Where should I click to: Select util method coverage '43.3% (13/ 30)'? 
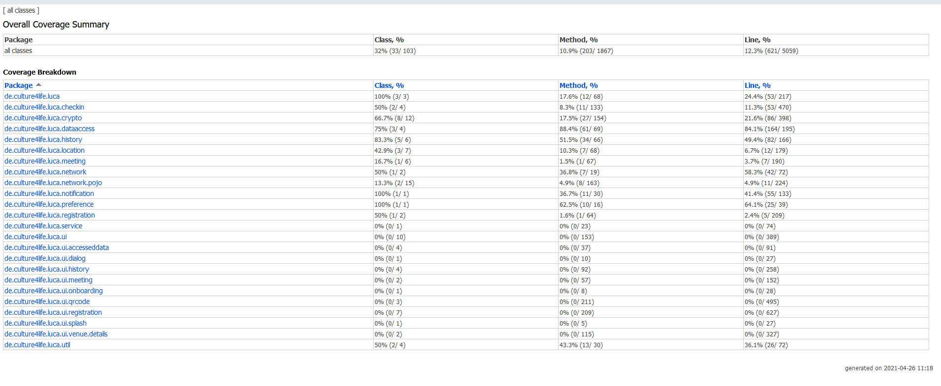[581, 345]
